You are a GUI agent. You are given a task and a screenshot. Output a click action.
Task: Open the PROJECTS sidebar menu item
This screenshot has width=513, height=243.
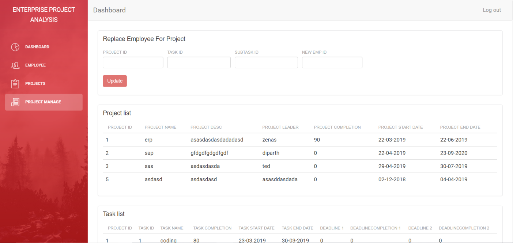(x=44, y=84)
